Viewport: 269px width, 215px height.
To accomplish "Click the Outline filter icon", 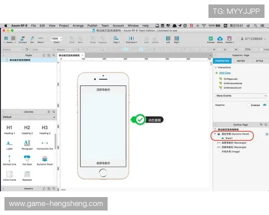I will coord(261,125).
